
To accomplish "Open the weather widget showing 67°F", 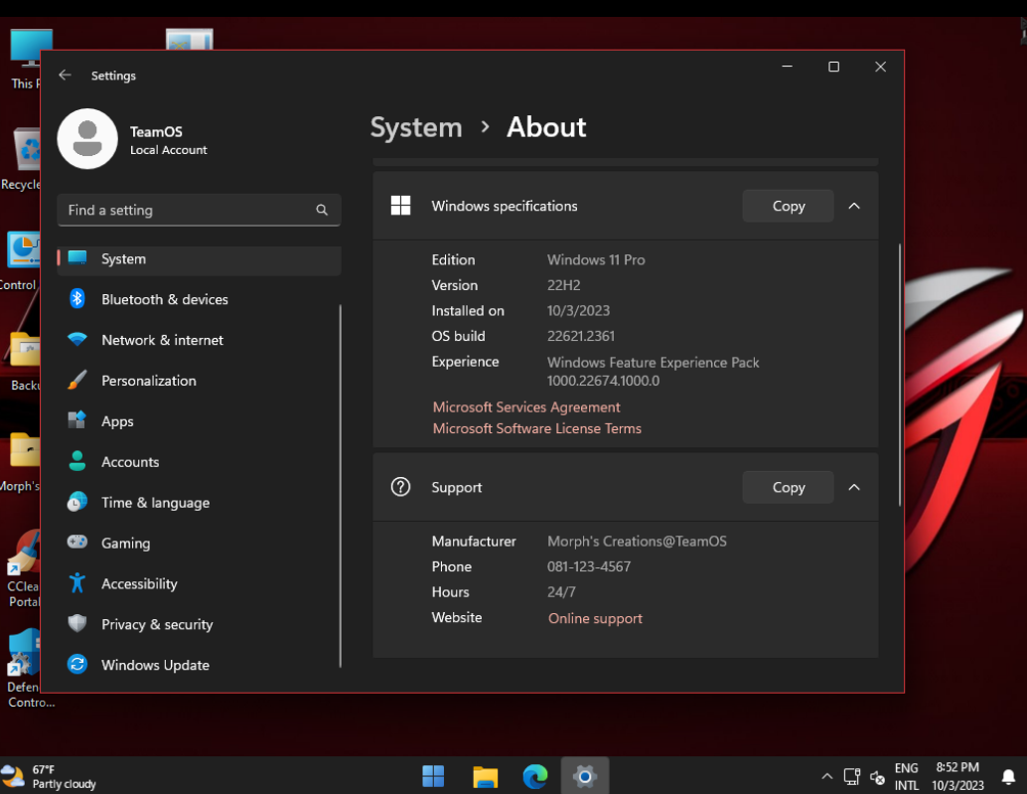I will (49, 777).
